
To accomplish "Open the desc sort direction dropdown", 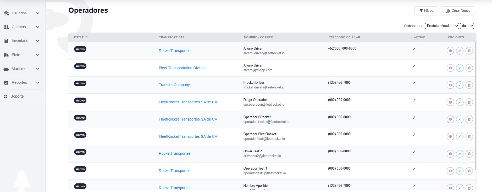I will coord(467,26).
